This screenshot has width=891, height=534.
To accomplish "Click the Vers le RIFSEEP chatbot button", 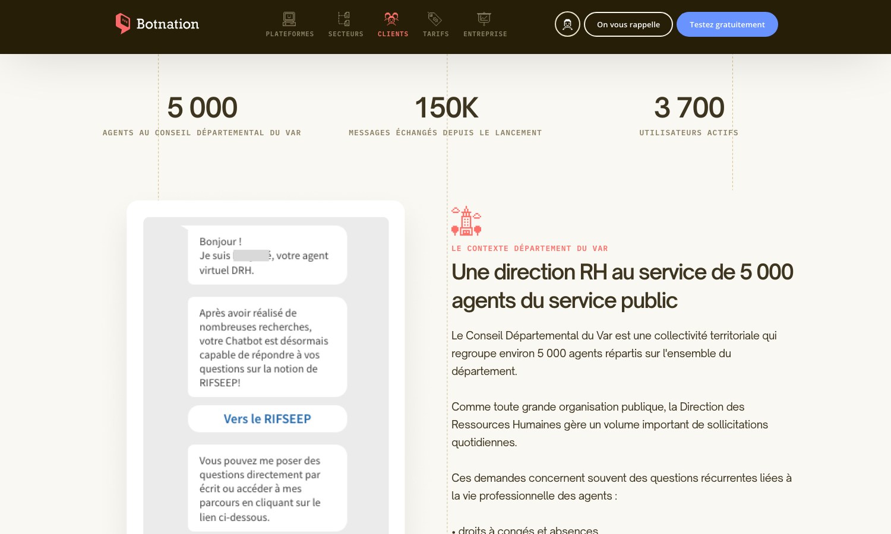I will pyautogui.click(x=267, y=419).
